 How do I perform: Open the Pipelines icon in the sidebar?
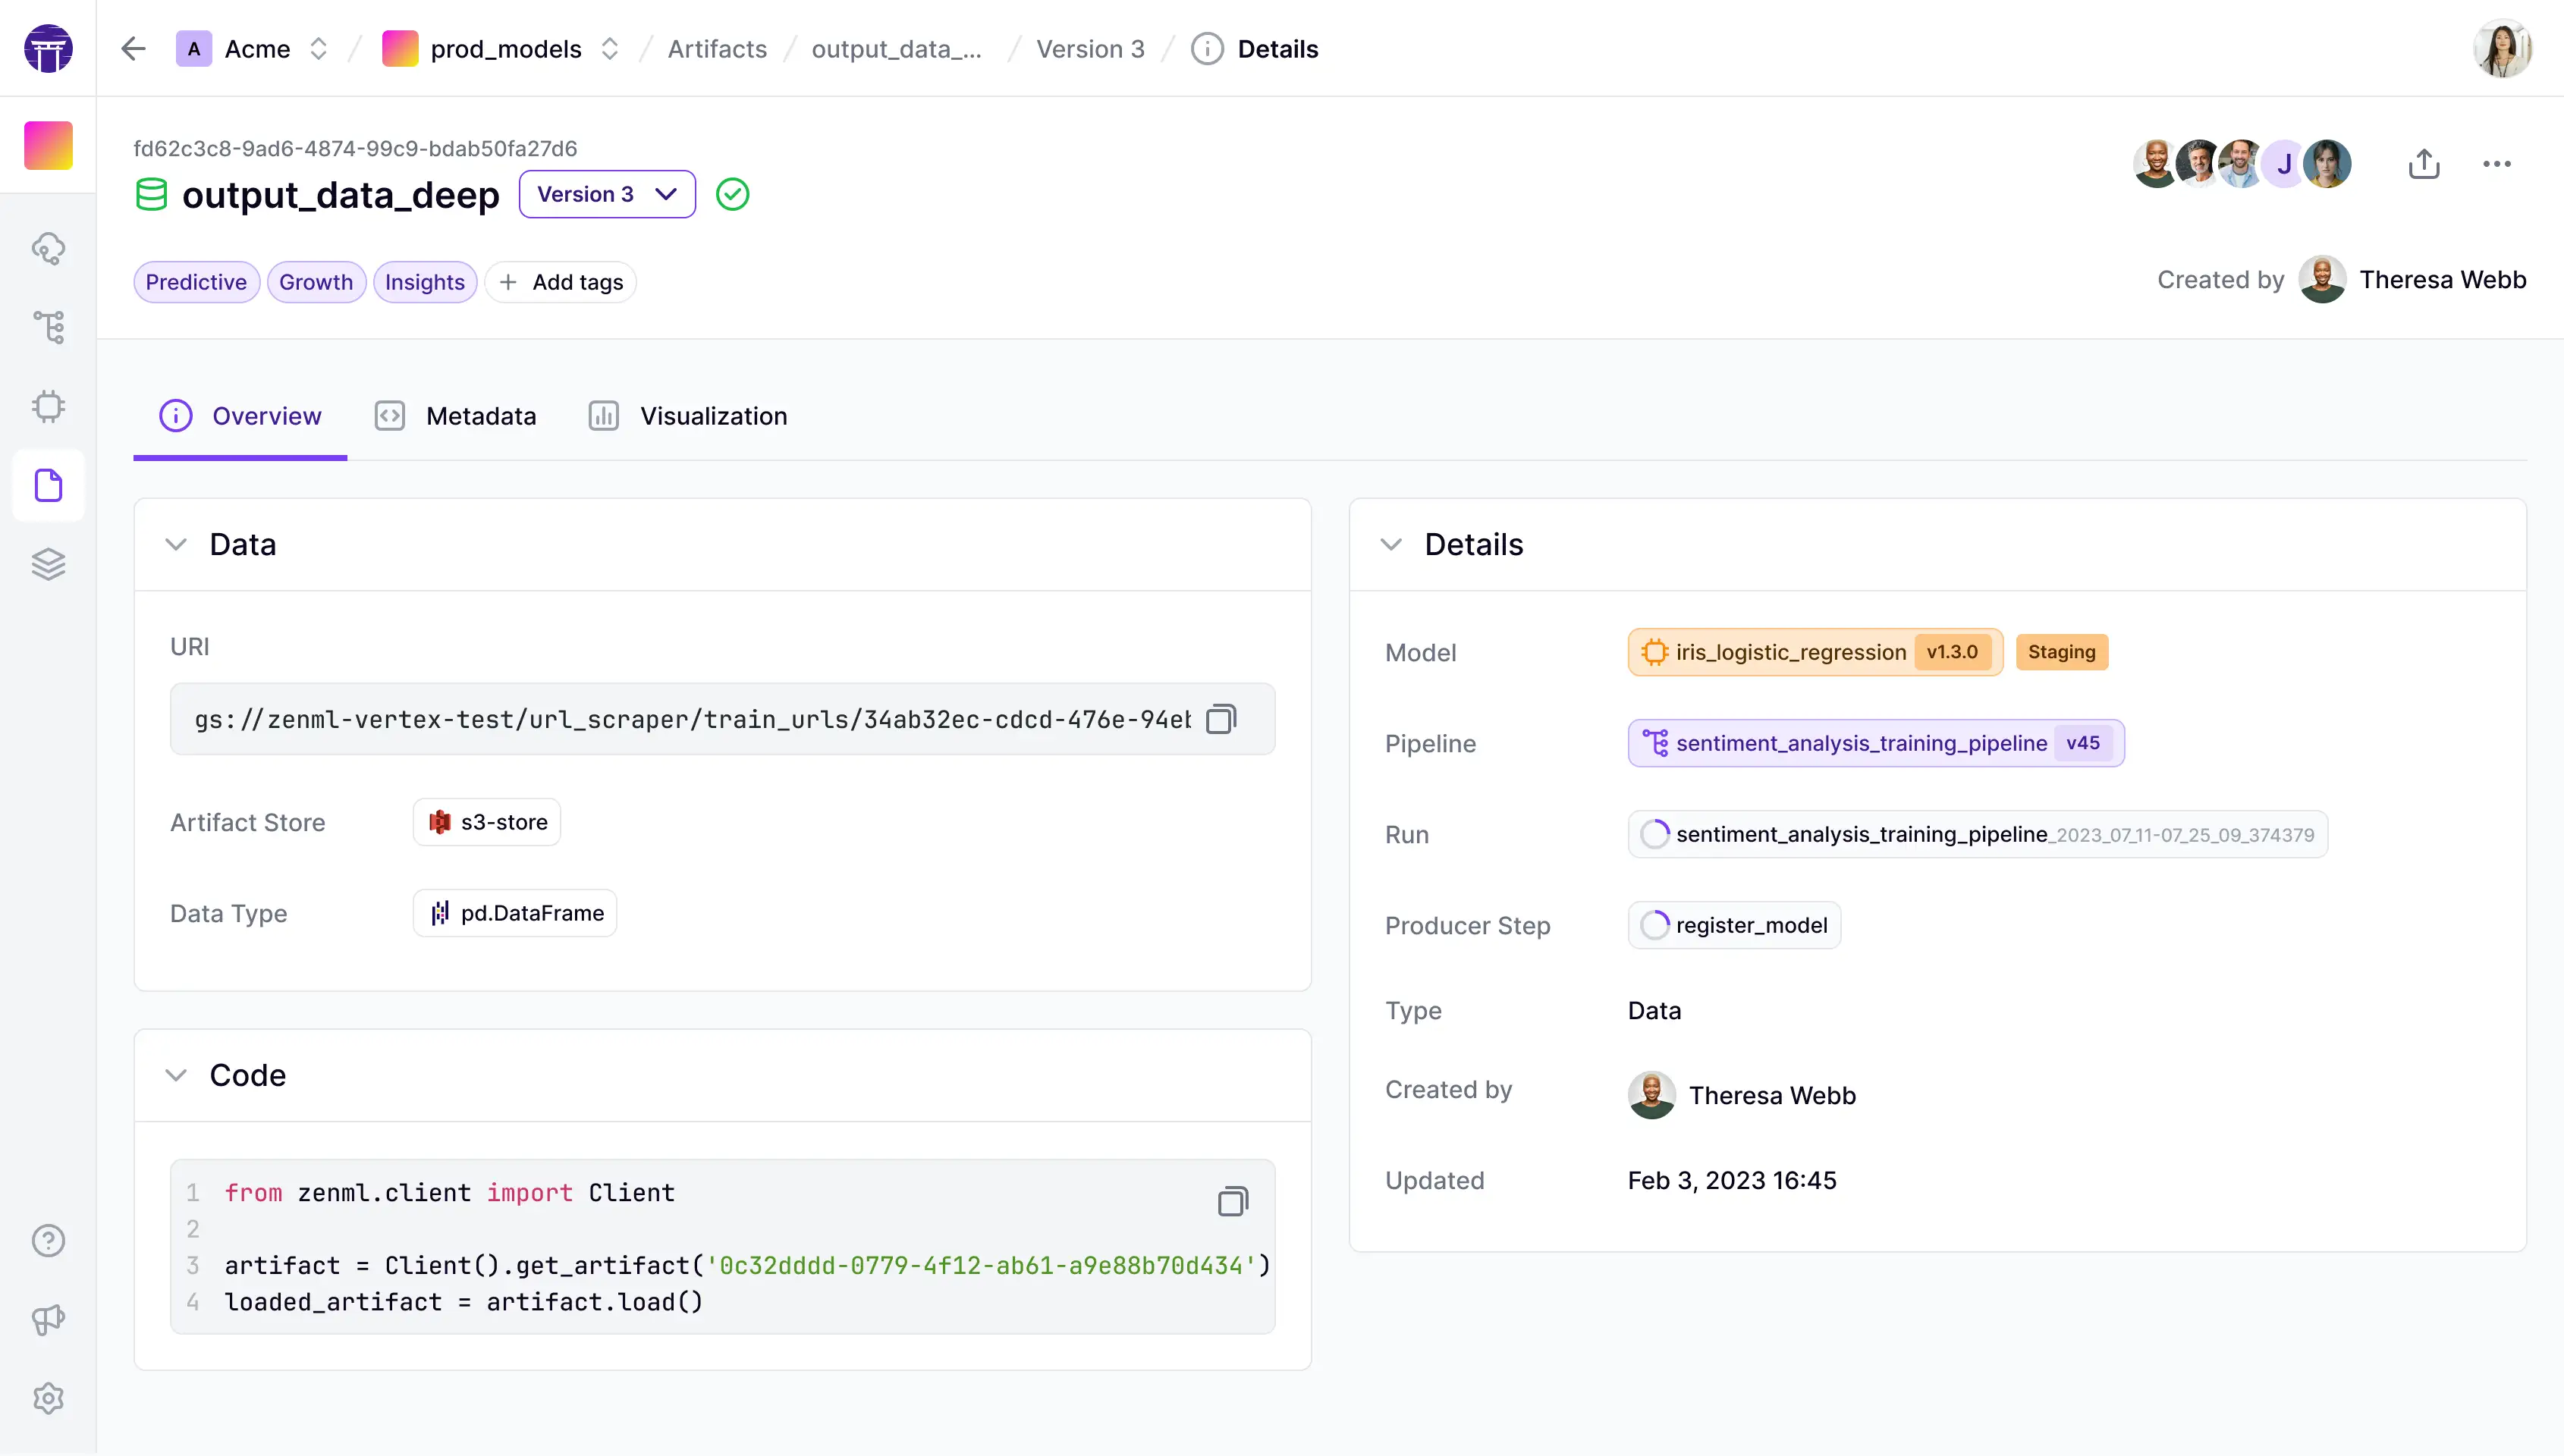[x=48, y=327]
